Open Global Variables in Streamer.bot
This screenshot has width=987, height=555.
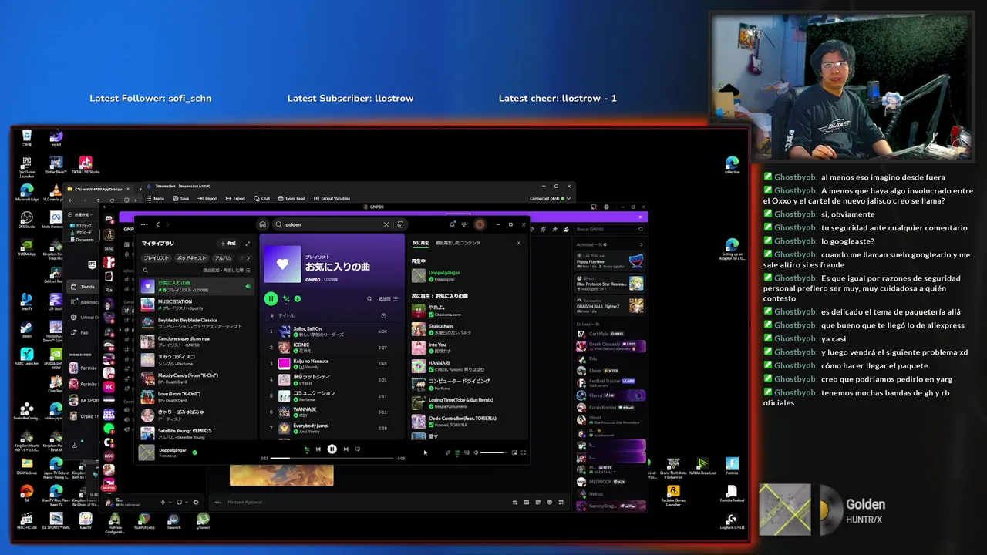tap(332, 198)
